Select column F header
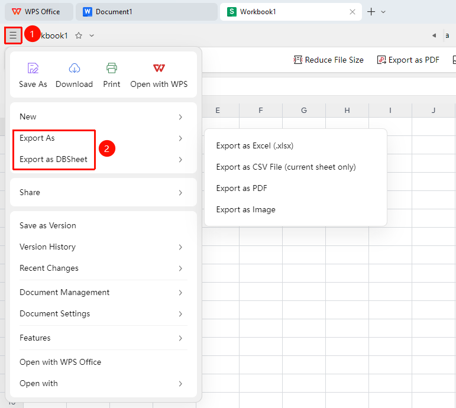The height and width of the screenshot is (408, 456). pos(261,110)
